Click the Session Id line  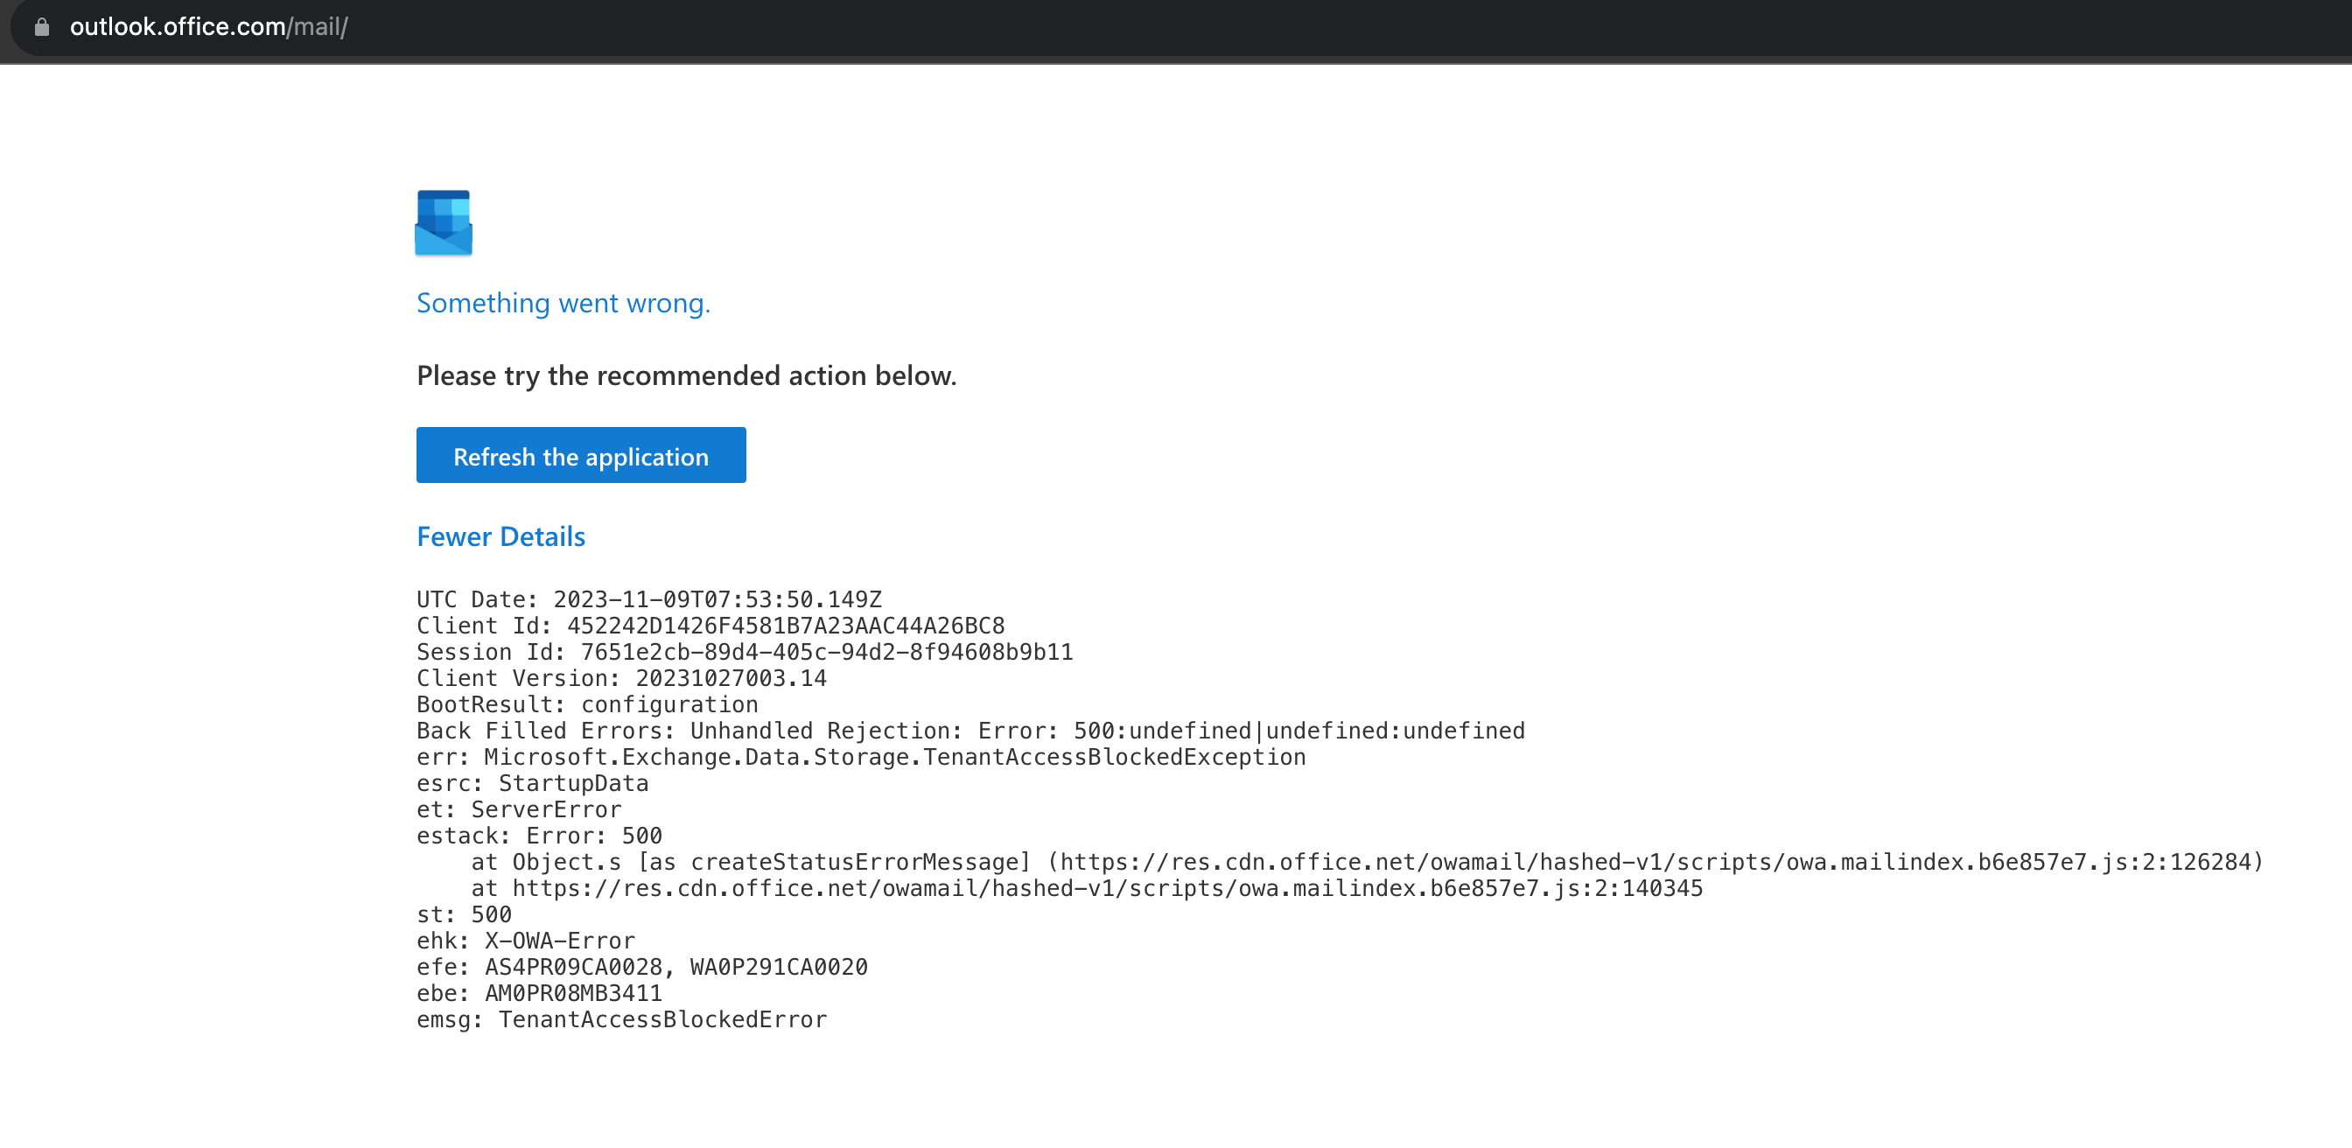click(745, 653)
